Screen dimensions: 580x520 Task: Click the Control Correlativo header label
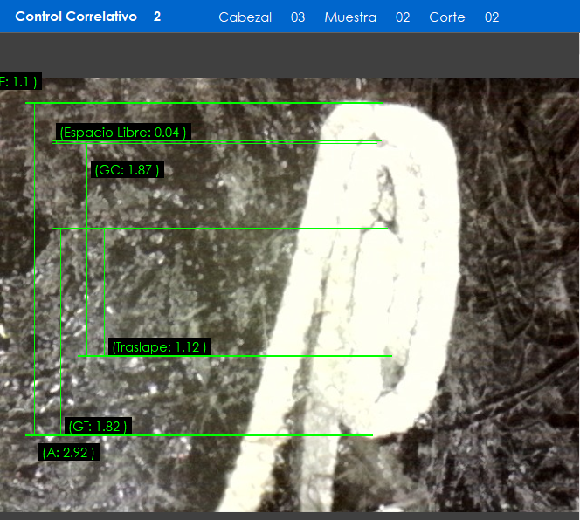[76, 17]
